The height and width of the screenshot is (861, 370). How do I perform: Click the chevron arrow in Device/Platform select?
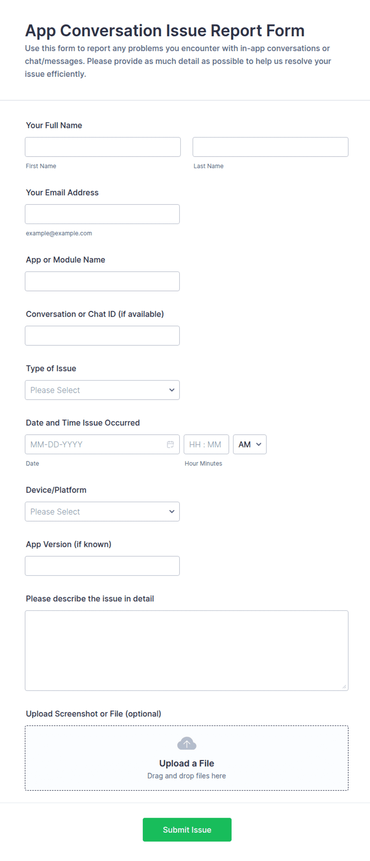click(x=172, y=512)
